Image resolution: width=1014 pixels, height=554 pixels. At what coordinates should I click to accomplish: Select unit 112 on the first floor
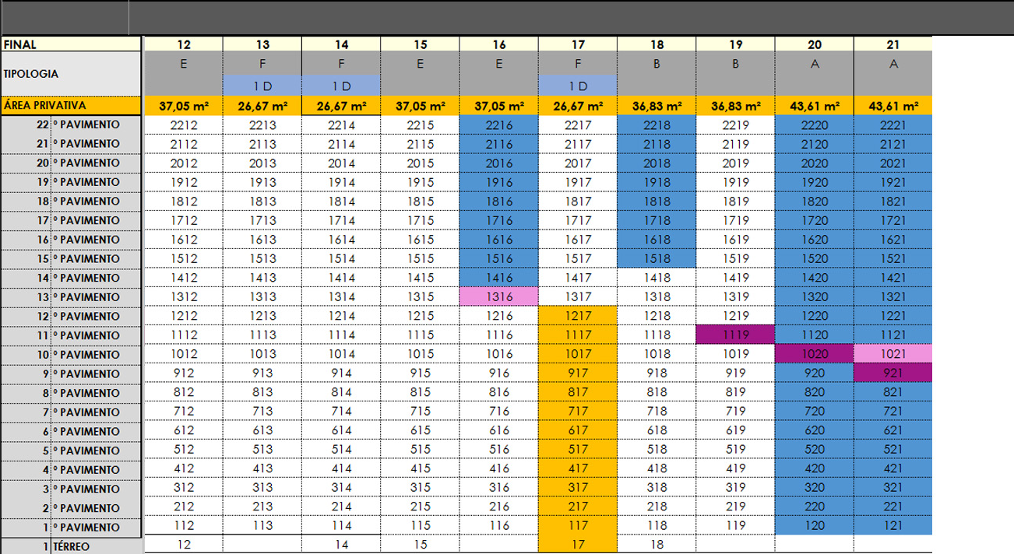coord(183,527)
